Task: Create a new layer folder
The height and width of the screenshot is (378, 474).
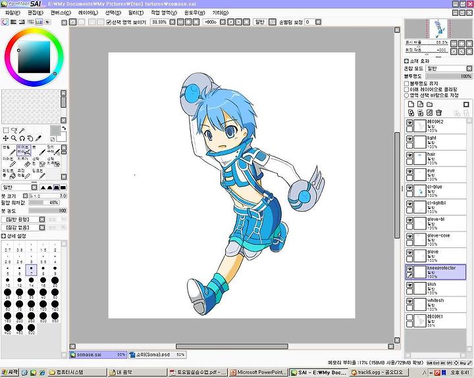Action: [x=429, y=105]
